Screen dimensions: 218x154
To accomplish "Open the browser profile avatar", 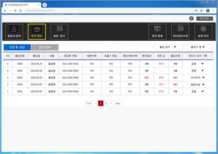I will (x=208, y=11).
